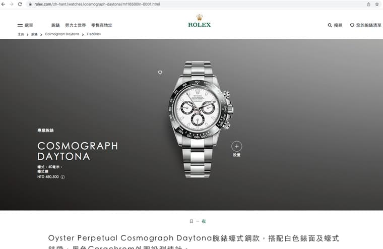Click the 主頁 home breadcrumb

[x=21, y=34]
